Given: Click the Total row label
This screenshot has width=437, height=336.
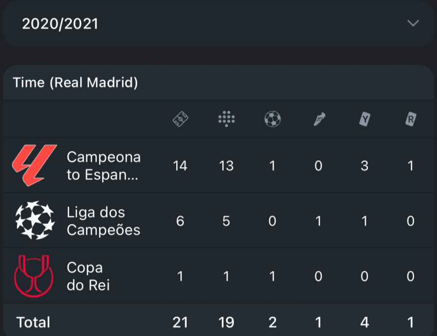Looking at the screenshot, I should coord(33,322).
